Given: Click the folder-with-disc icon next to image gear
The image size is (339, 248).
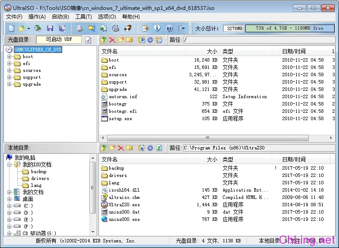Looking at the screenshot, I should (x=158, y=40).
